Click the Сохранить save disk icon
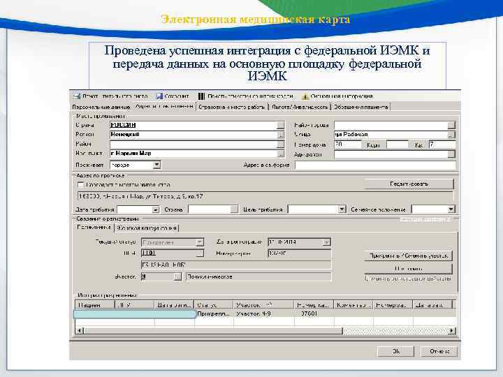Screen dimensions: 503x377 159,96
